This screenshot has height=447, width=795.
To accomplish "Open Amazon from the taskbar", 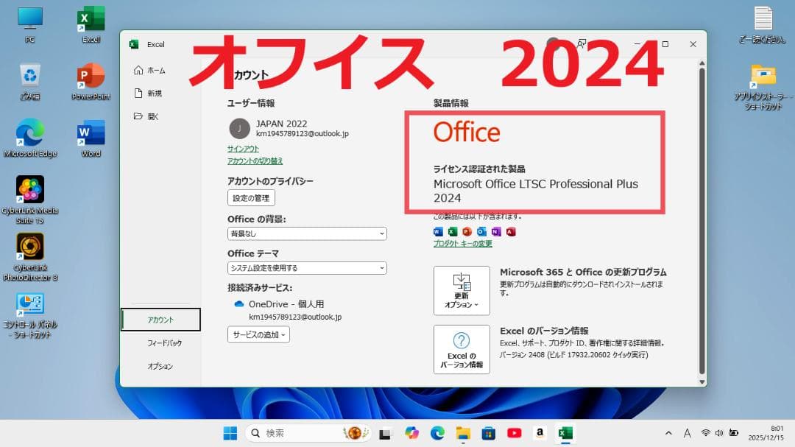I will pyautogui.click(x=540, y=433).
